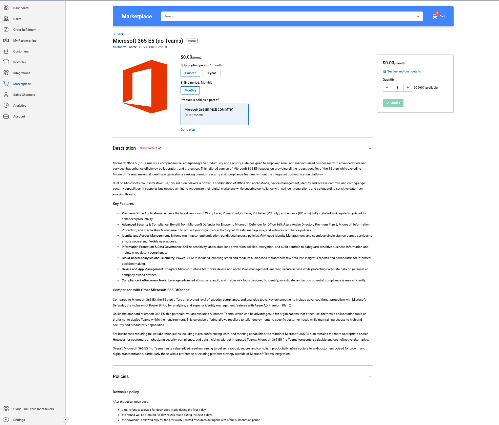Click the MPN: CFQ7TTC0LFLZ:001L text
This screenshot has width=499, height=425.
pyautogui.click(x=148, y=47)
